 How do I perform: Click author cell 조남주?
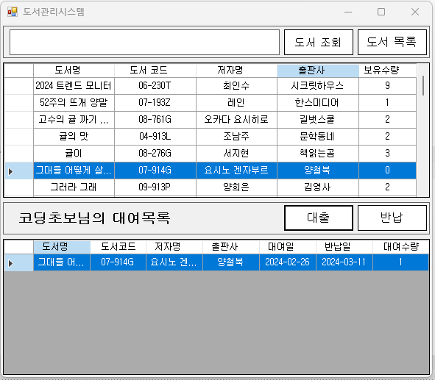pyautogui.click(x=236, y=137)
